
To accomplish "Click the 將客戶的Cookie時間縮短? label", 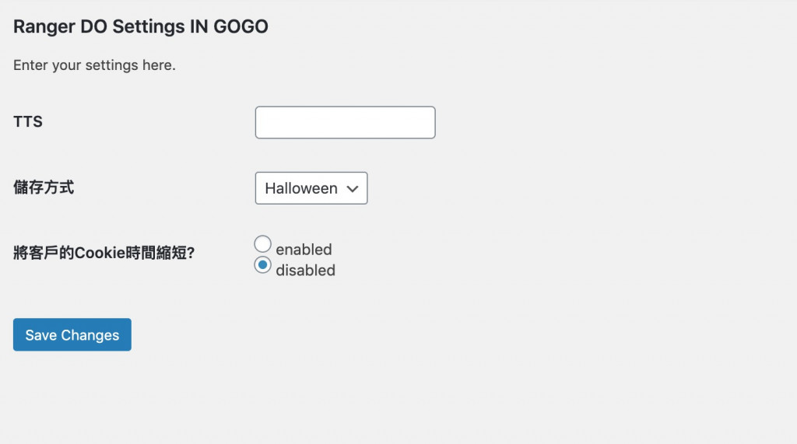I will 104,253.
